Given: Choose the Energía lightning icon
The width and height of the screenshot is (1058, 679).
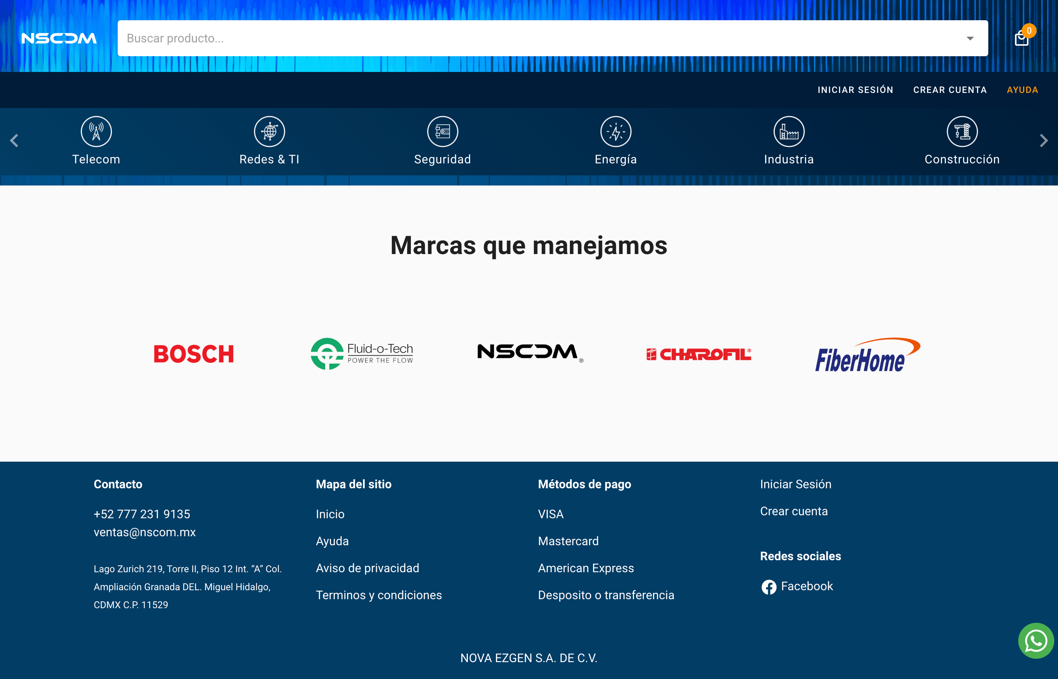Looking at the screenshot, I should coord(616,132).
